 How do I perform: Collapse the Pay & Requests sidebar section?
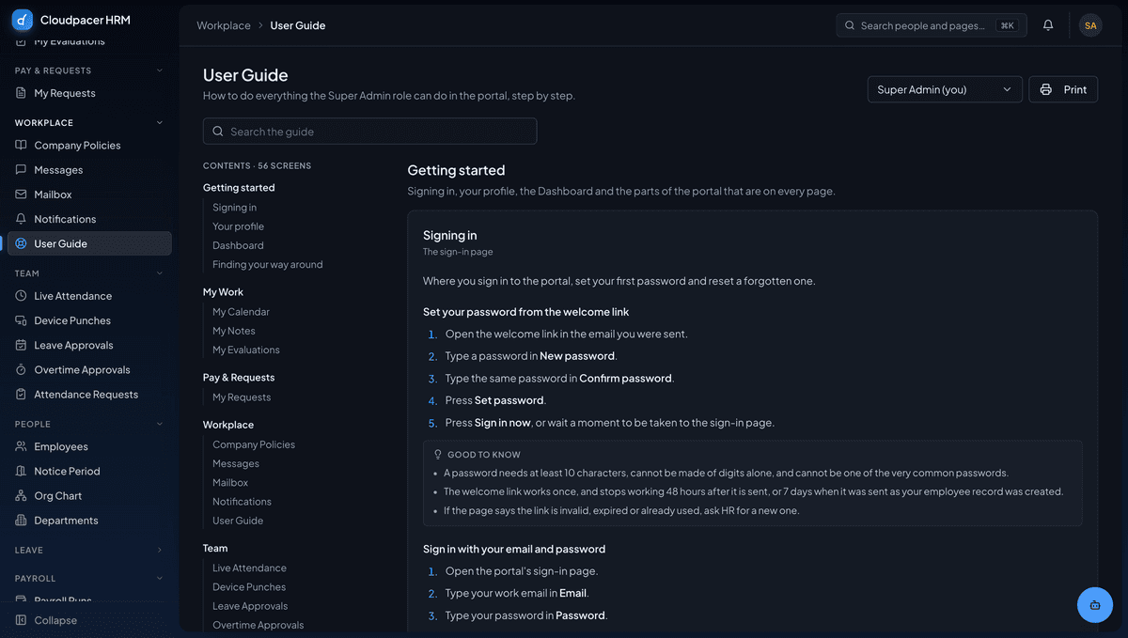(160, 70)
